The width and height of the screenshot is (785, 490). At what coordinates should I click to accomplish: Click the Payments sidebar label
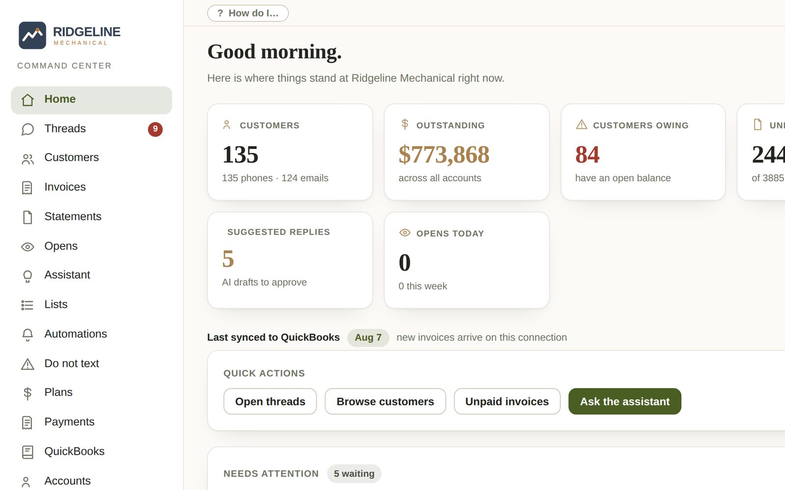click(69, 422)
